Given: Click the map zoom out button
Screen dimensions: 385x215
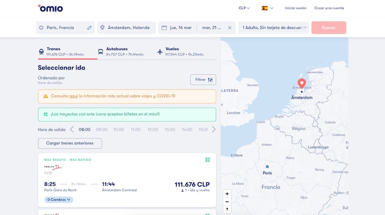Looking at the screenshot, I should coord(228,202).
